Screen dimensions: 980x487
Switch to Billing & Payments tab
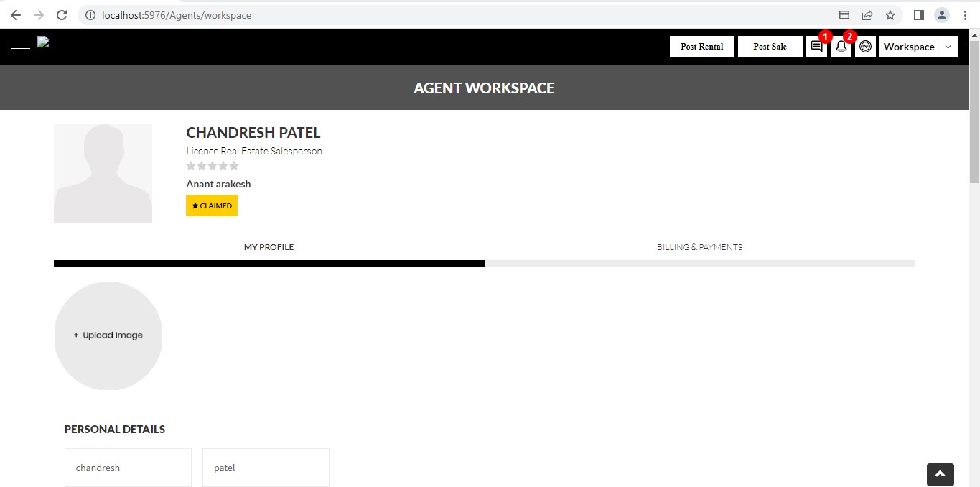coord(699,247)
